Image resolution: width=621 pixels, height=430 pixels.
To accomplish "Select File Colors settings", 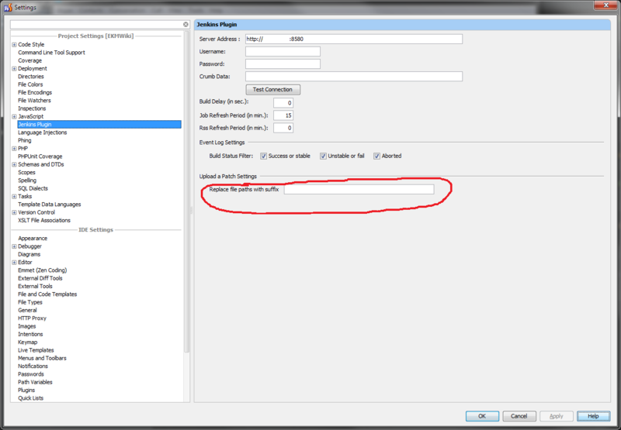I will click(30, 84).
